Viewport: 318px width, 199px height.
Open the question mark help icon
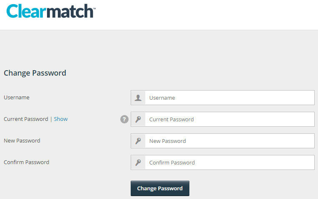click(x=124, y=119)
